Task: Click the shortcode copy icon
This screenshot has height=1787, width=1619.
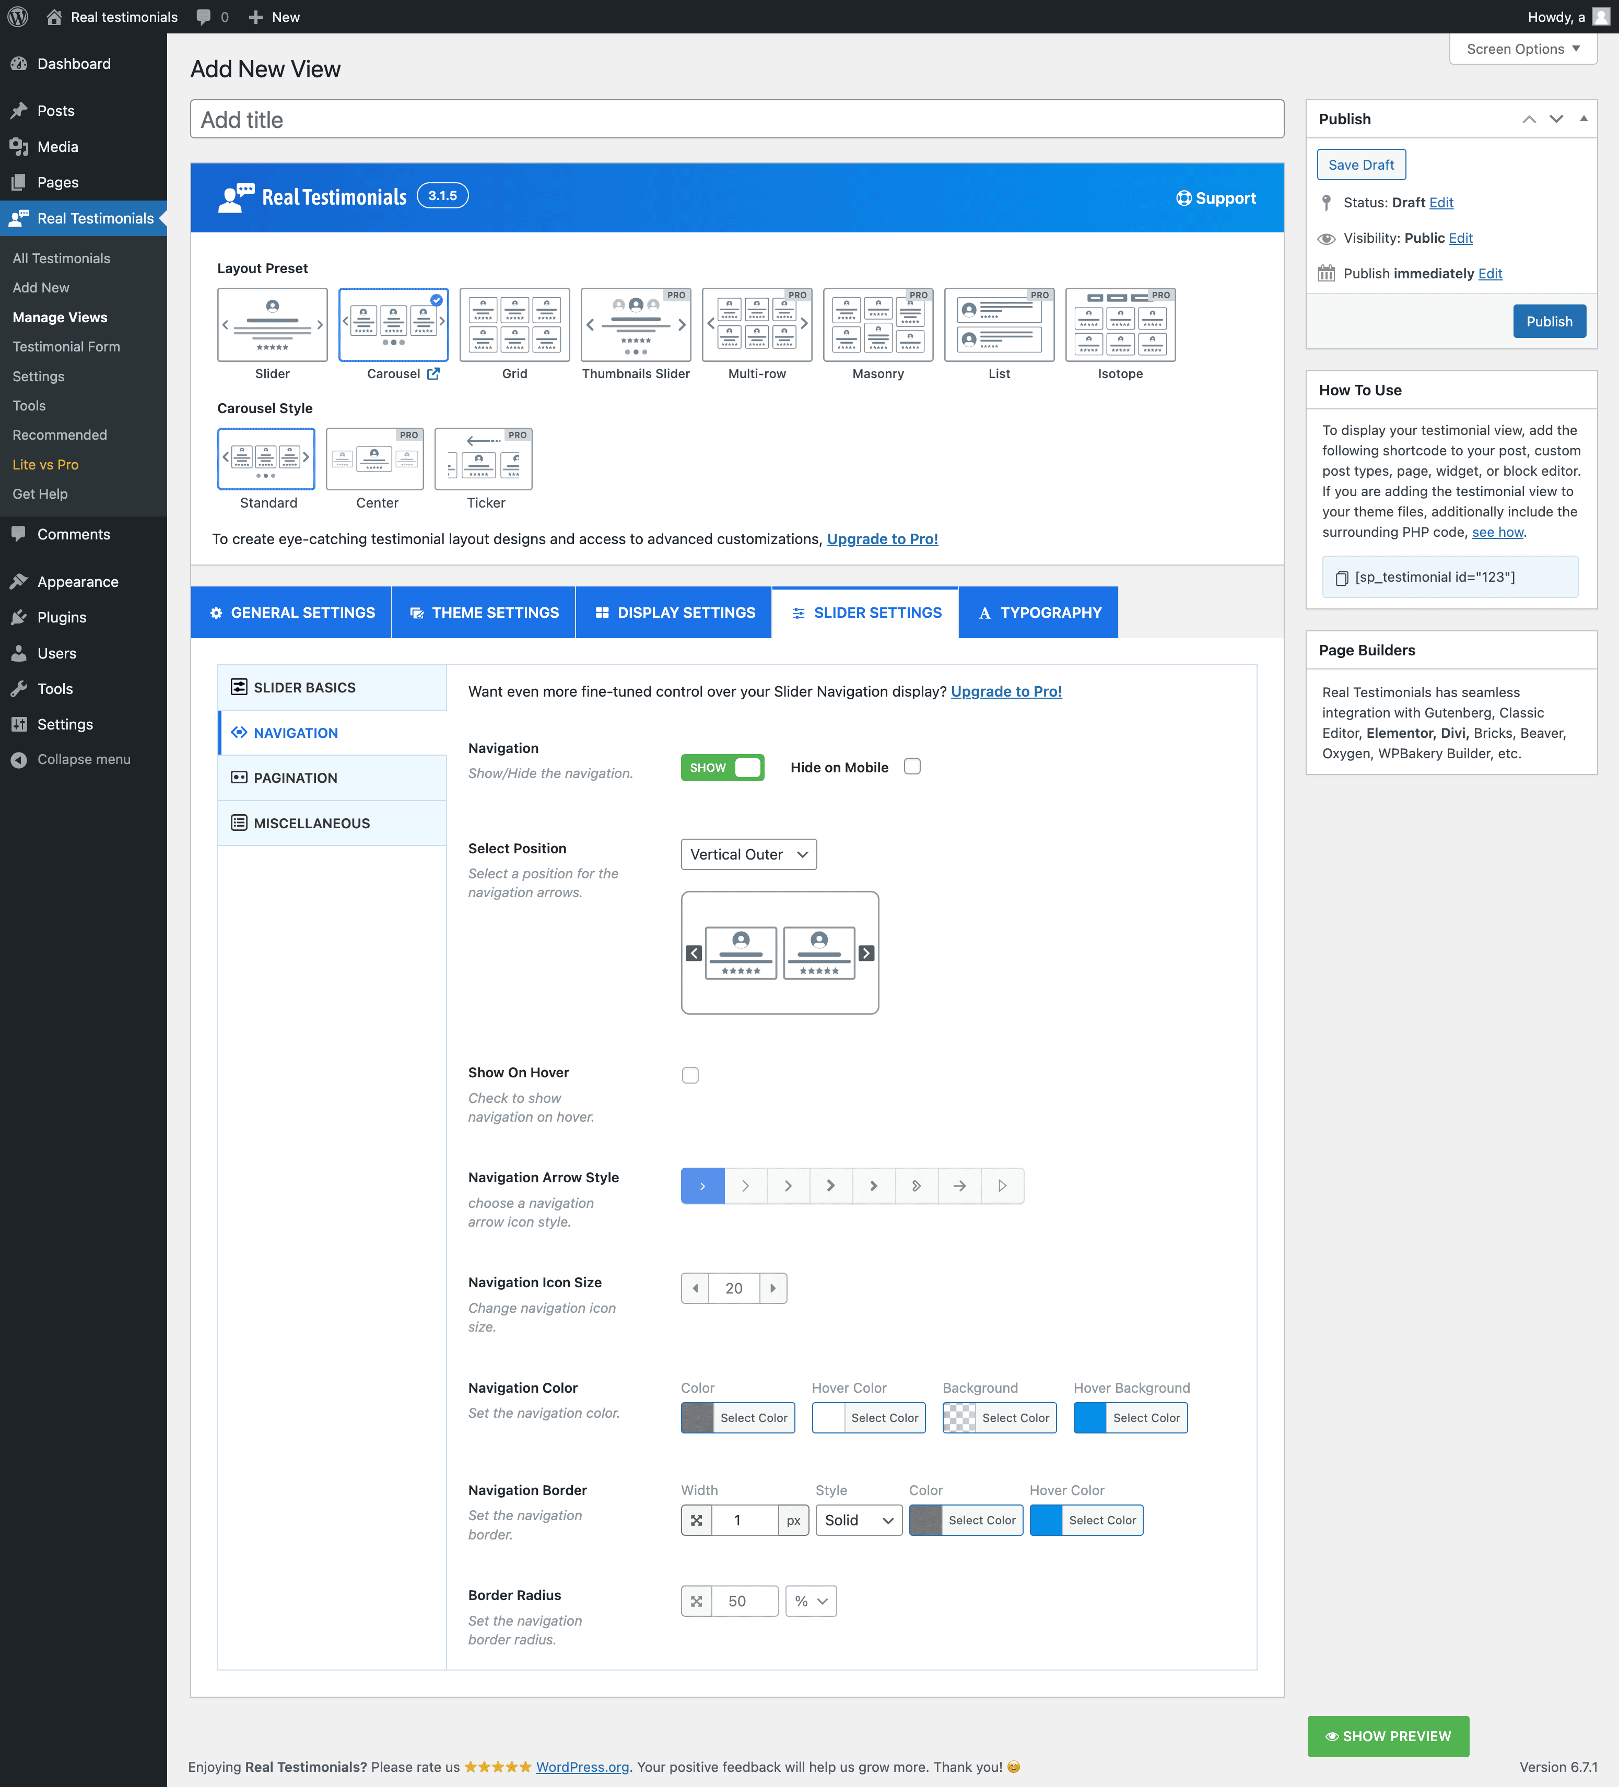Action: click(1342, 578)
